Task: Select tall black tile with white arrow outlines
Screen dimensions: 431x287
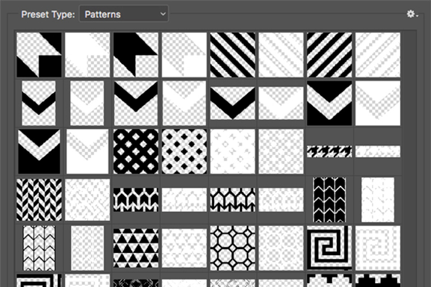Action: tap(329, 199)
